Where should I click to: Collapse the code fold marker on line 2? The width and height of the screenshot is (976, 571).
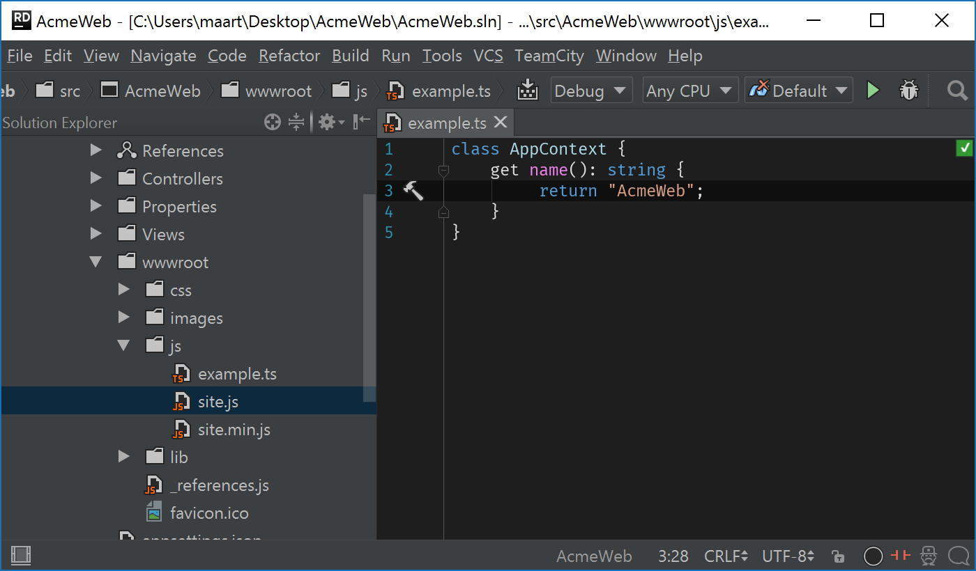[443, 170]
